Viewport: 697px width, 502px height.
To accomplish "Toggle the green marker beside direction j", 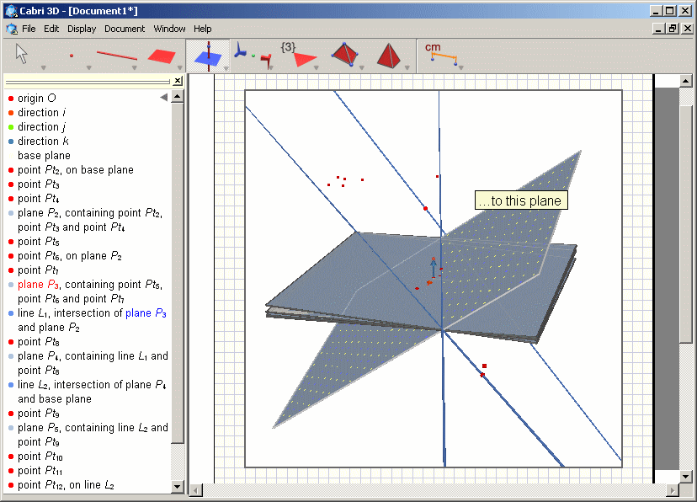I will coord(11,126).
